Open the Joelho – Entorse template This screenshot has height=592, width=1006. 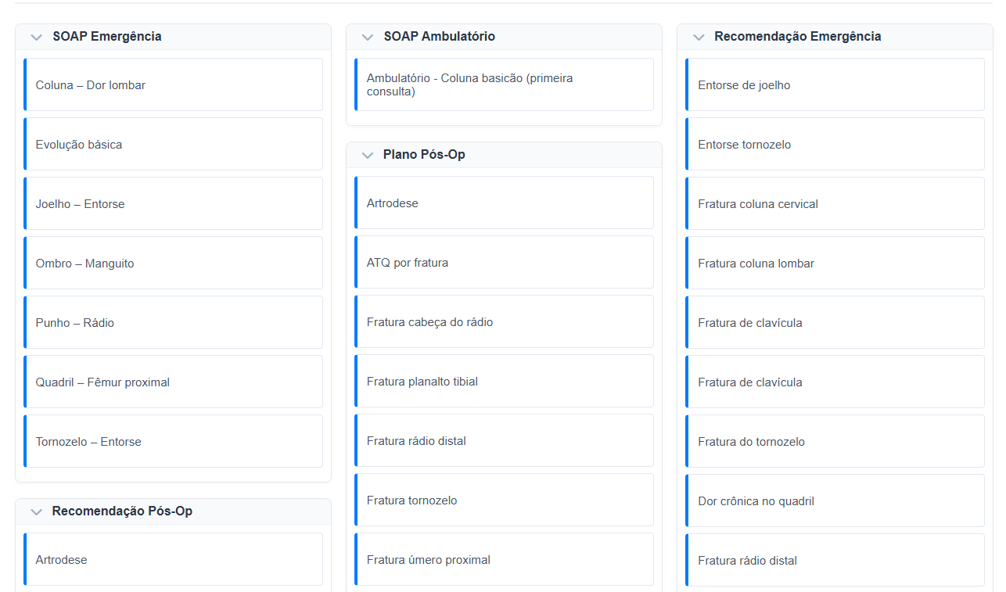coord(173,204)
